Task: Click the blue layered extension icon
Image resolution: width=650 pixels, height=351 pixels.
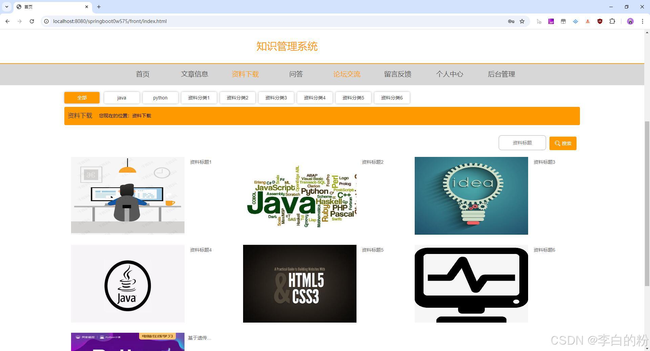Action: click(x=576, y=21)
